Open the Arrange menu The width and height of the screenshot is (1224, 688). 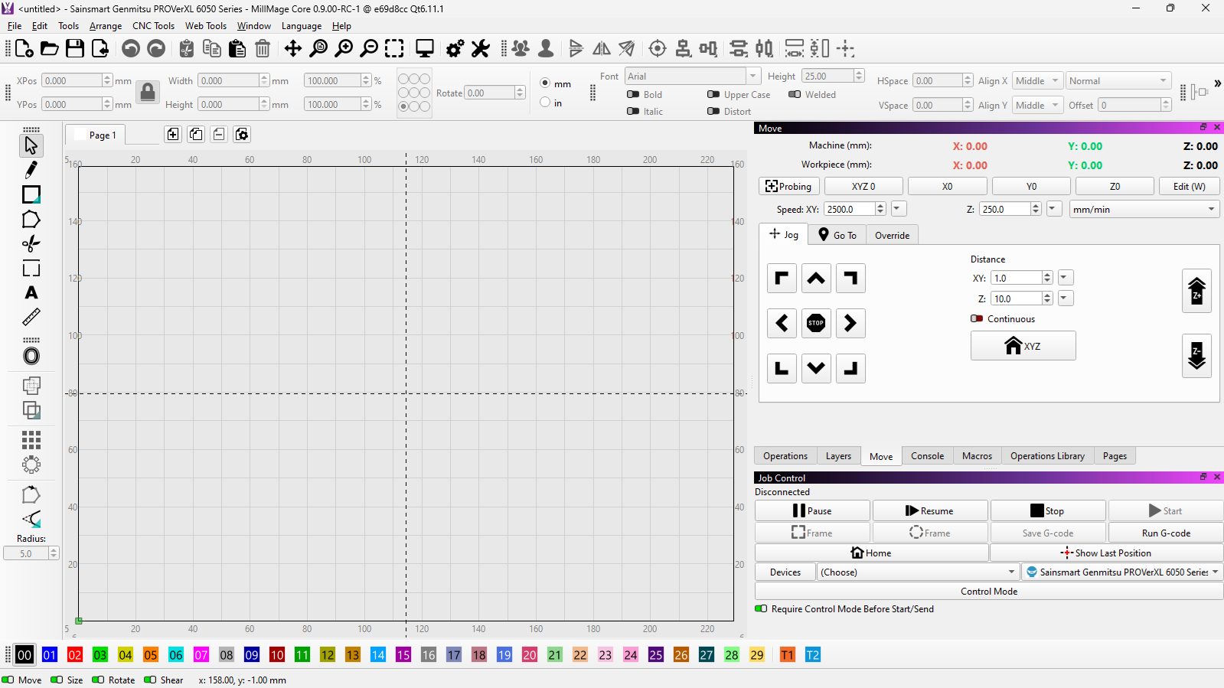[x=106, y=26]
